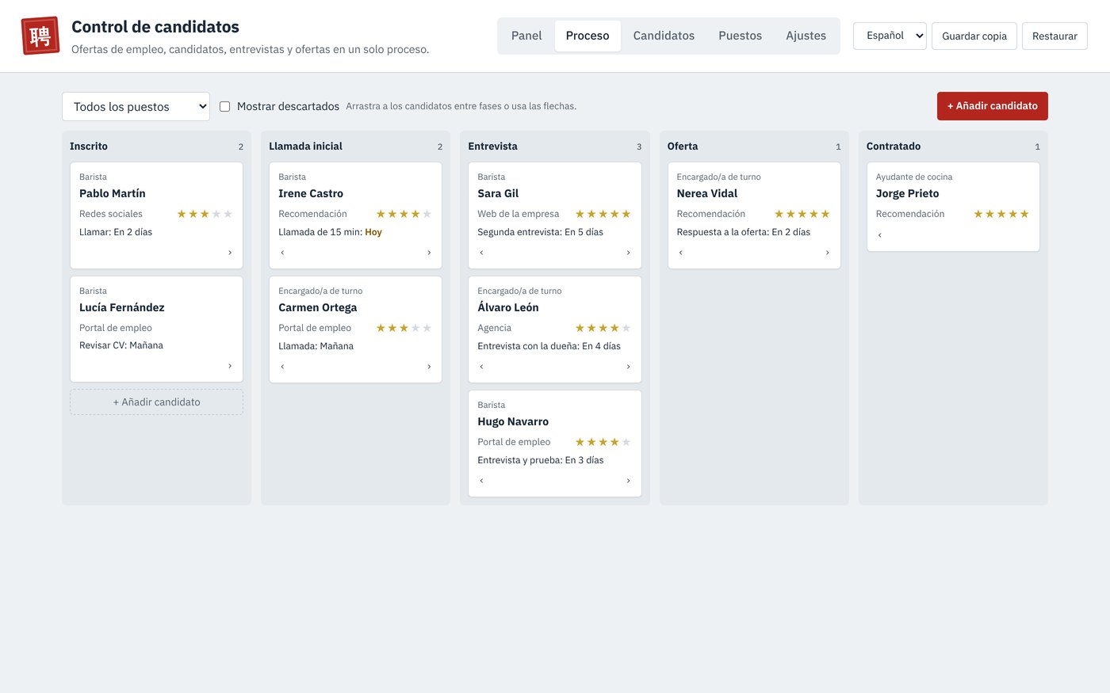Viewport: 1110px width, 693px height.
Task: Open the Ajustes tab
Action: pos(806,36)
